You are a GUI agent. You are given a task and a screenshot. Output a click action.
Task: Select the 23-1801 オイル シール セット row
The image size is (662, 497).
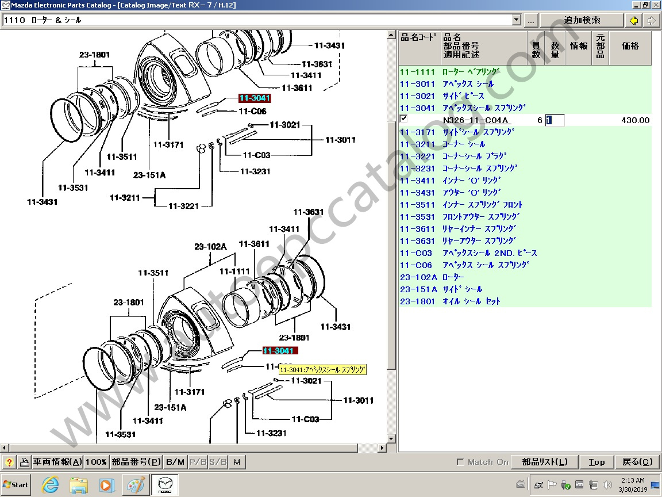525,301
